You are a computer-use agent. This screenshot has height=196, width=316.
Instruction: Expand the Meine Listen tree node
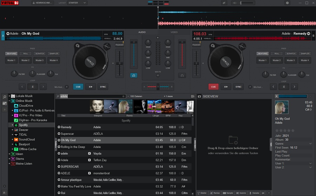(9, 164)
